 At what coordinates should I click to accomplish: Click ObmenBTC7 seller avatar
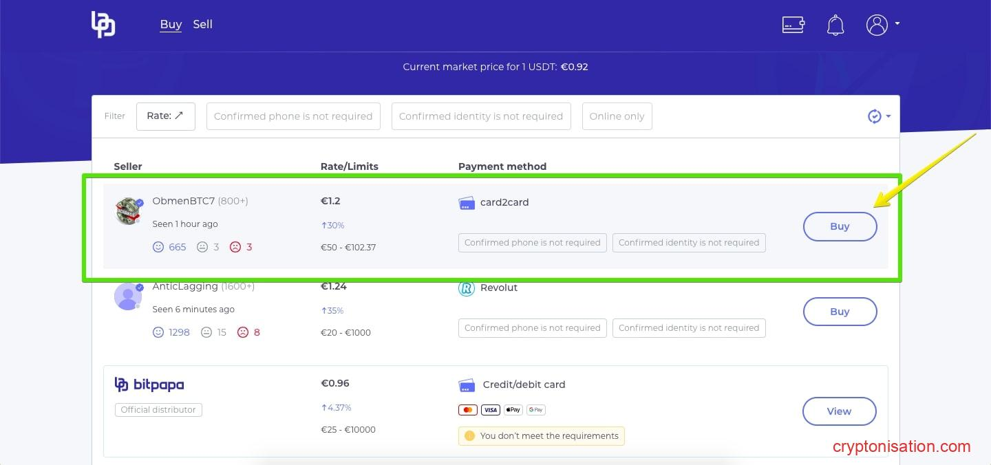pyautogui.click(x=129, y=211)
